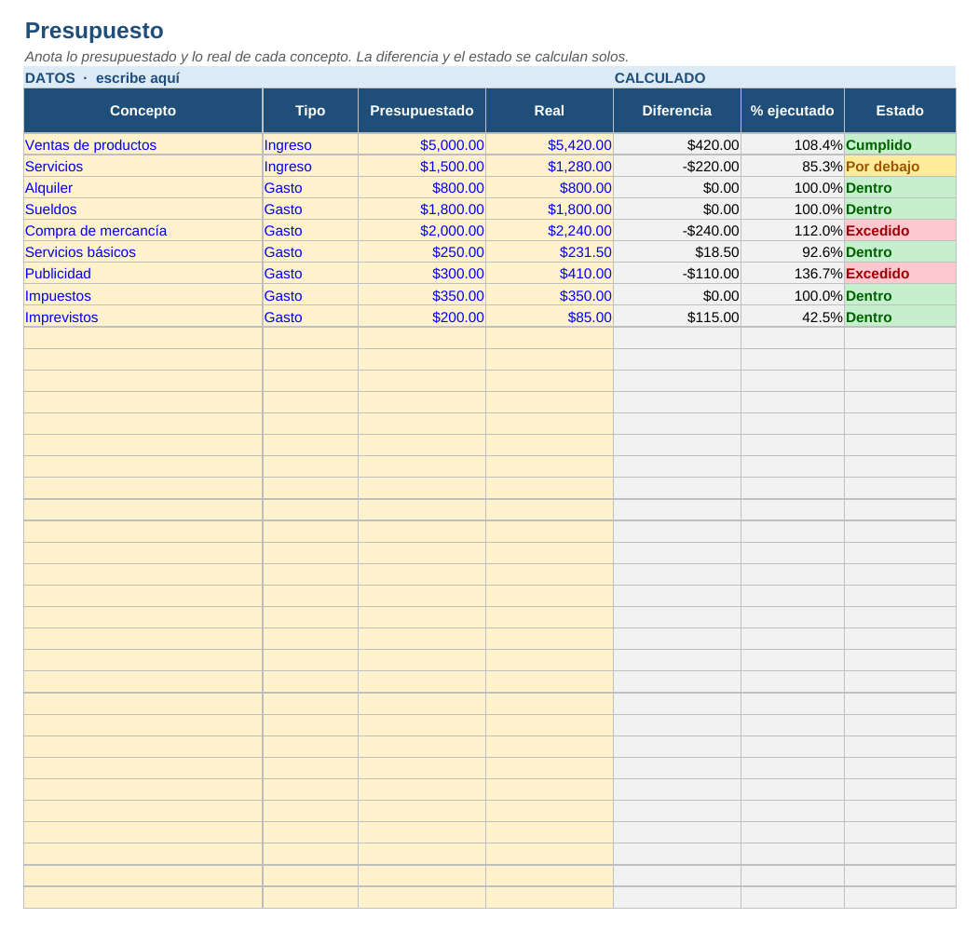Click the 'Impuestos' cell
Viewport: 979px width, 931px height.
(x=143, y=296)
